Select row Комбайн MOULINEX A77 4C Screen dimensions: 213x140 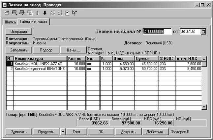[x=104, y=64]
